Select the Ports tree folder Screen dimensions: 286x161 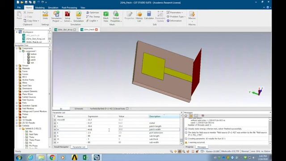[24, 103]
